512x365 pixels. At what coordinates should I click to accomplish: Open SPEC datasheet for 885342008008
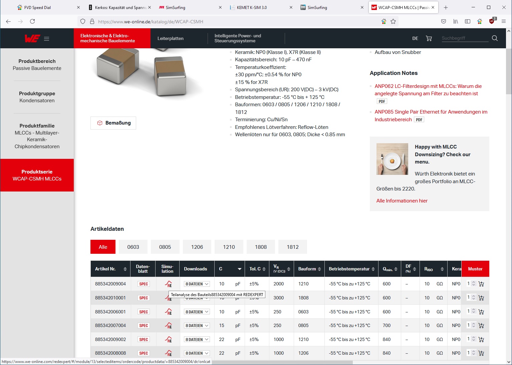point(144,353)
